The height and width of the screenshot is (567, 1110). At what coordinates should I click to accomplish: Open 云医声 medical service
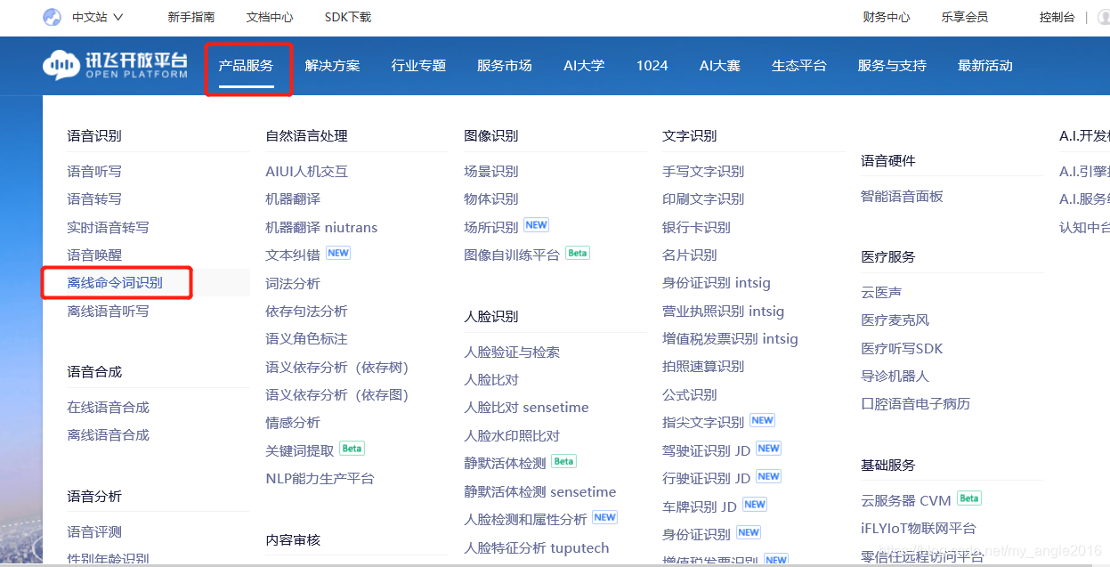click(881, 292)
